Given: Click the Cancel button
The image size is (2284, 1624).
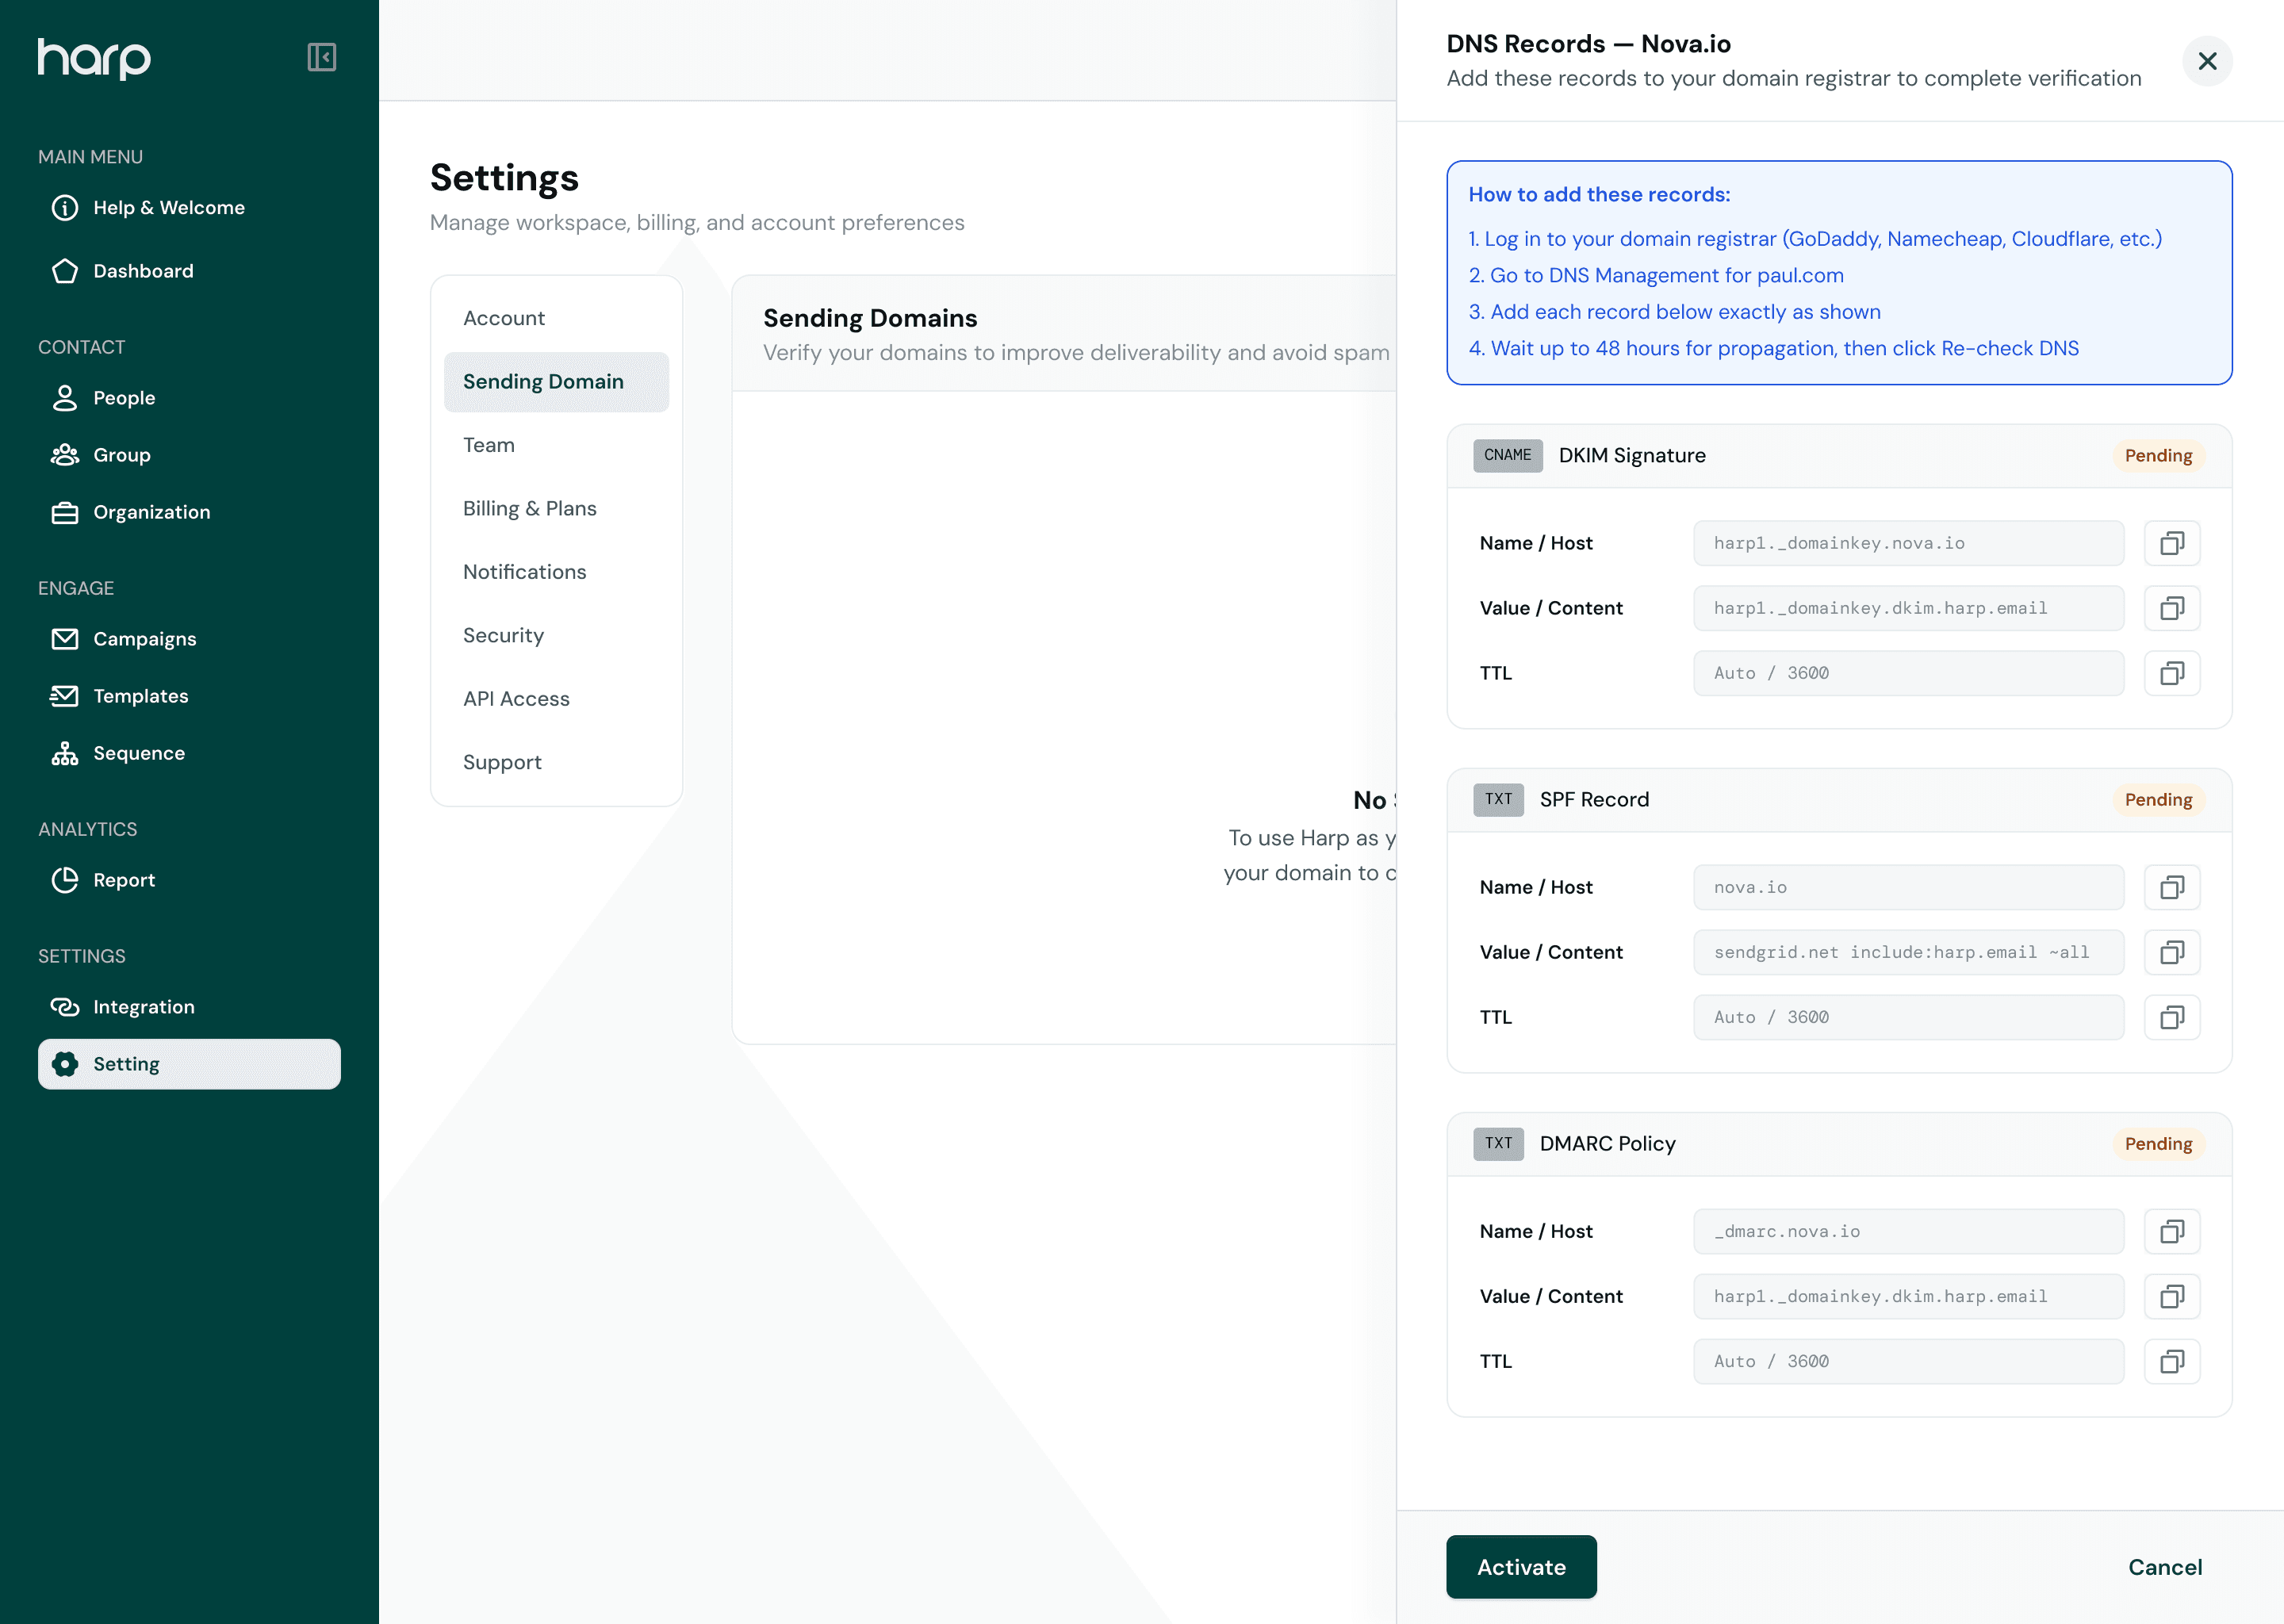Looking at the screenshot, I should 2165,1567.
